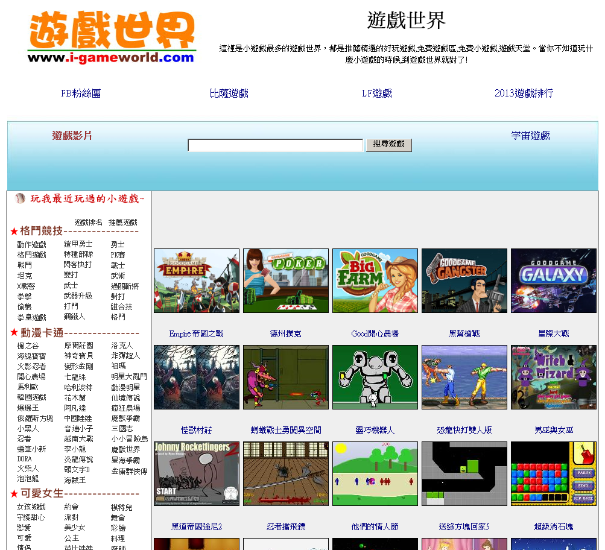This screenshot has width=605, height=550.
Task: Open the LF遊戲 link
Action: (376, 93)
